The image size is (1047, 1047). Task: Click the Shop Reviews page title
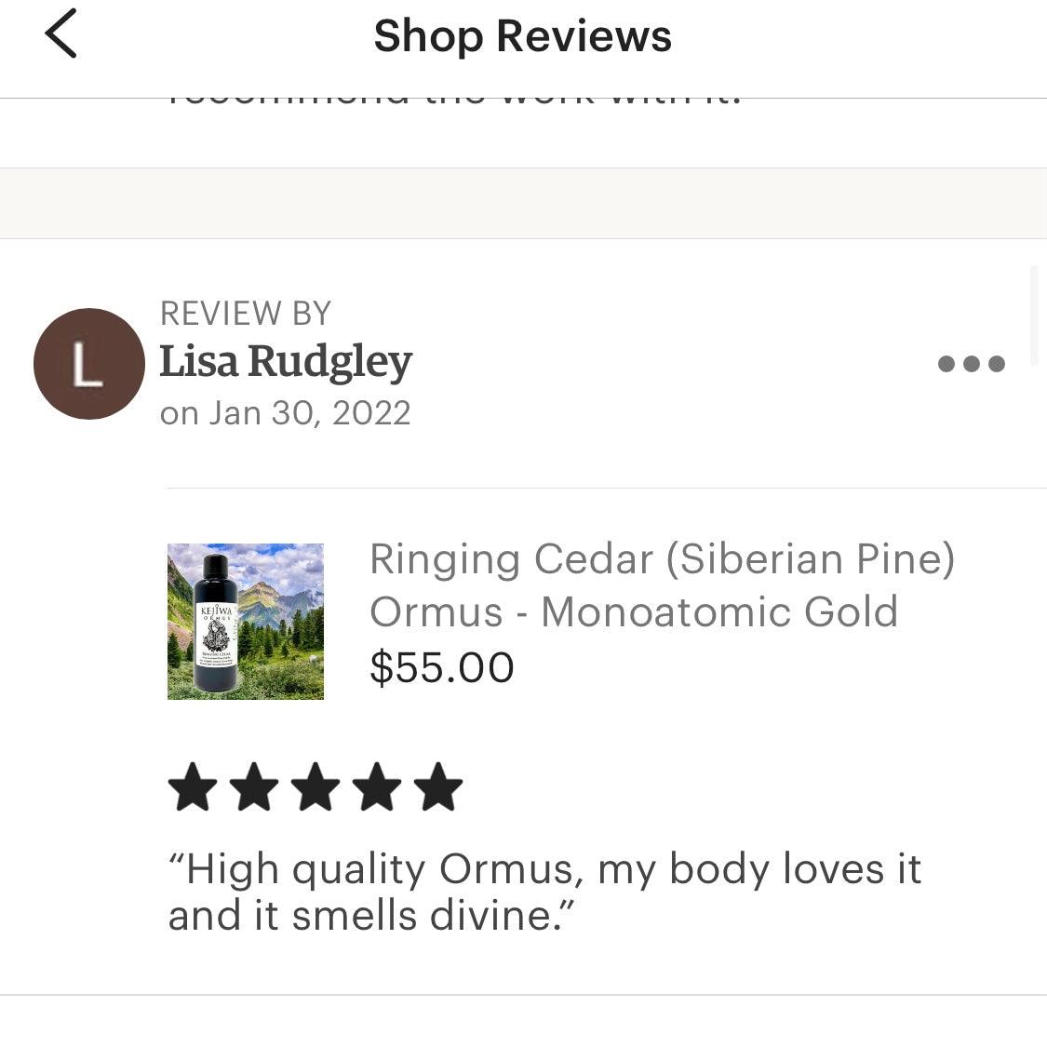(522, 36)
